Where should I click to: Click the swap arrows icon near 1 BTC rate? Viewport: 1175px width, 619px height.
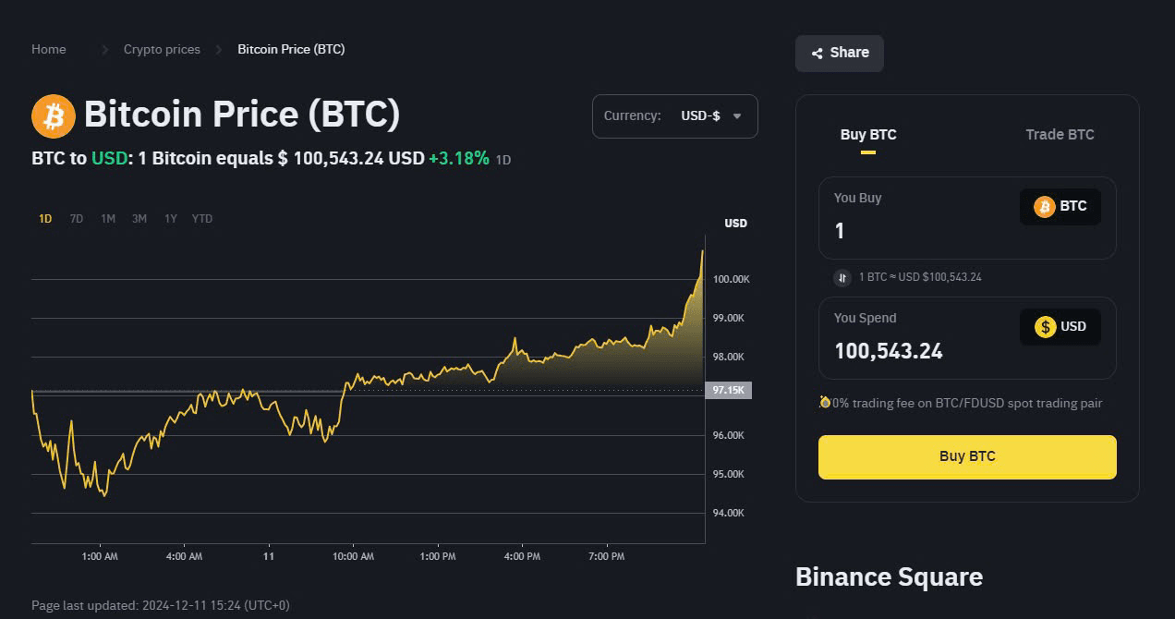842,277
